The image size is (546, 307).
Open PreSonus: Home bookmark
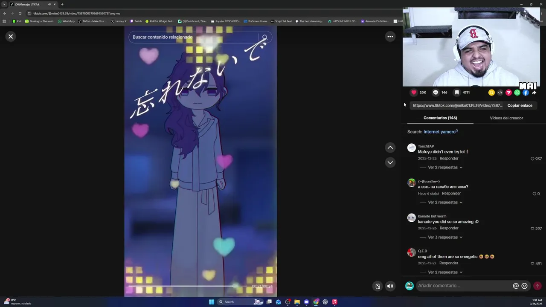pyautogui.click(x=256, y=21)
